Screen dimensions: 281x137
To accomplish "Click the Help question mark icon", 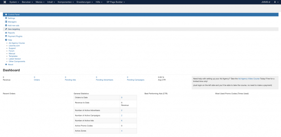I will pos(6,40).
